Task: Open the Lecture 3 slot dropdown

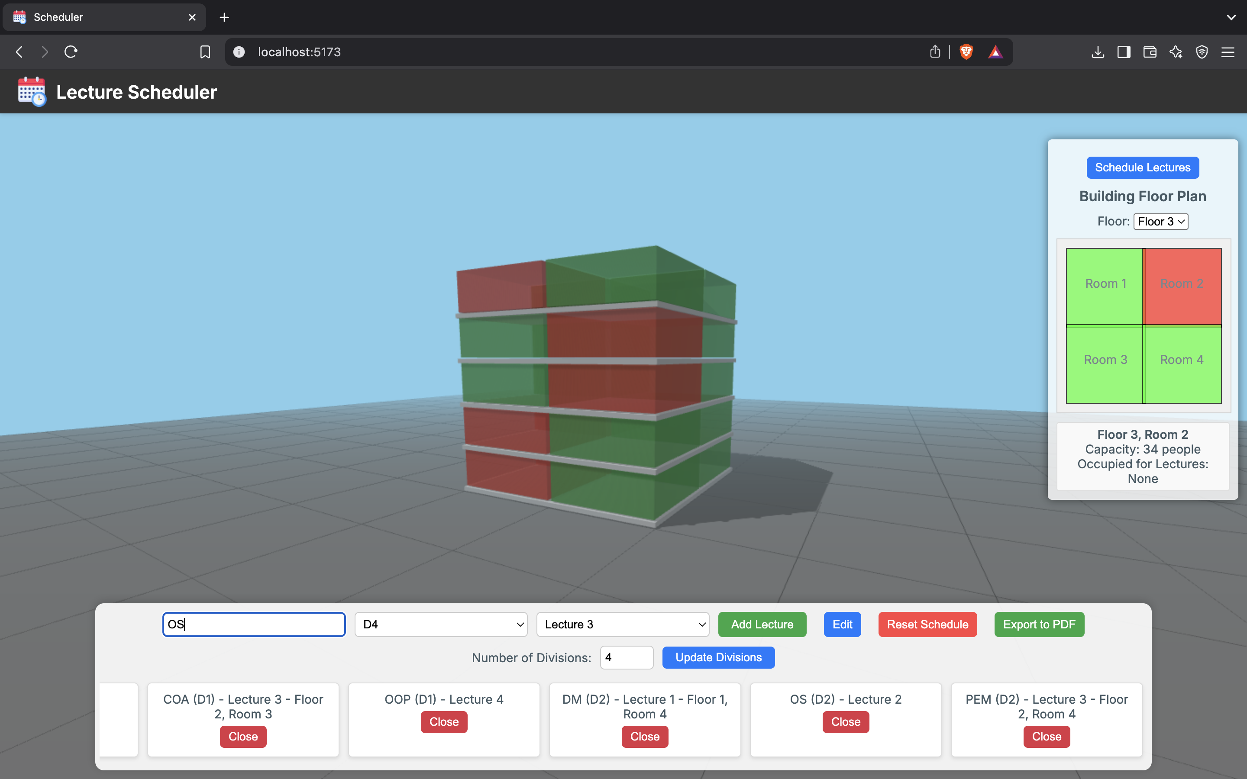Action: (x=623, y=624)
